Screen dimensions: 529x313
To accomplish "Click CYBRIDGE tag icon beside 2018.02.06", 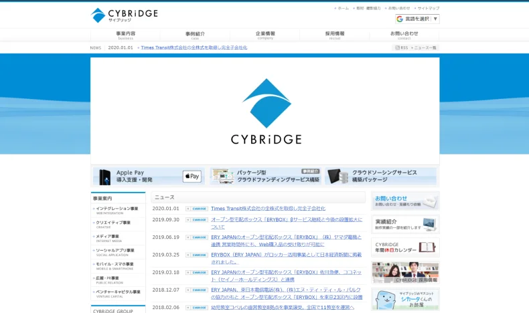I will 197,307.
